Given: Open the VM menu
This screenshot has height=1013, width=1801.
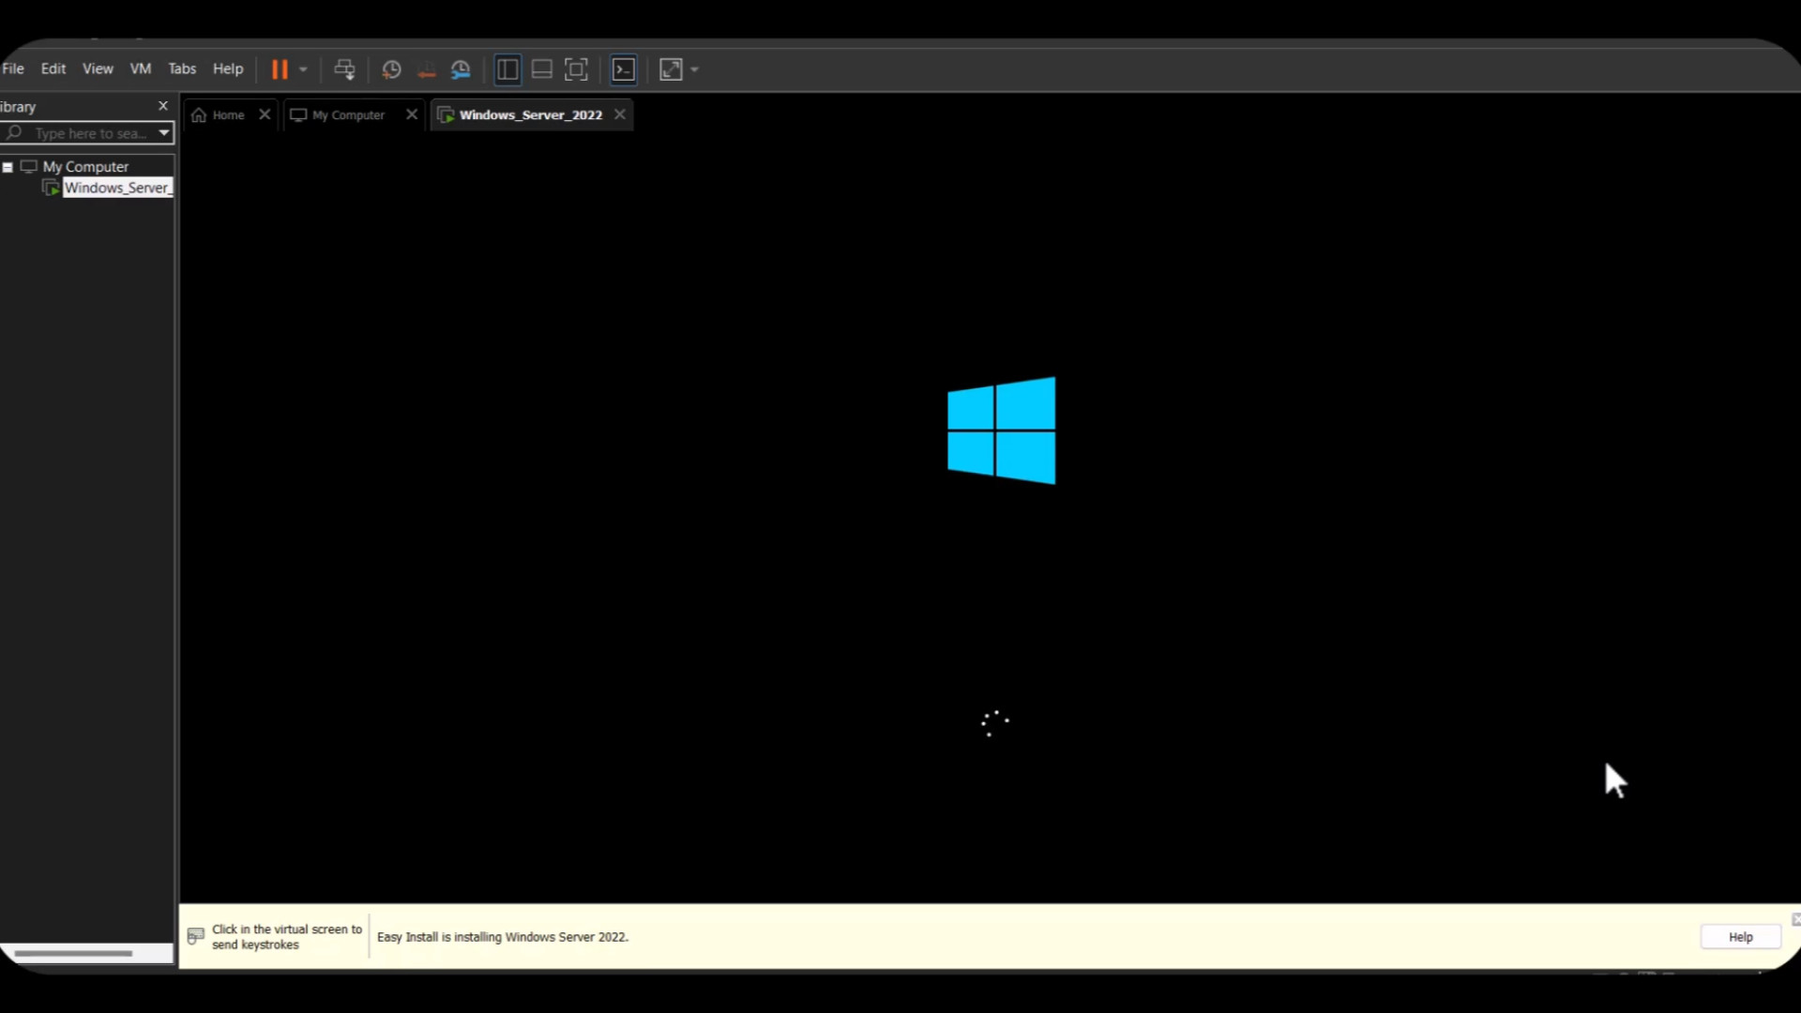Looking at the screenshot, I should pyautogui.click(x=140, y=68).
